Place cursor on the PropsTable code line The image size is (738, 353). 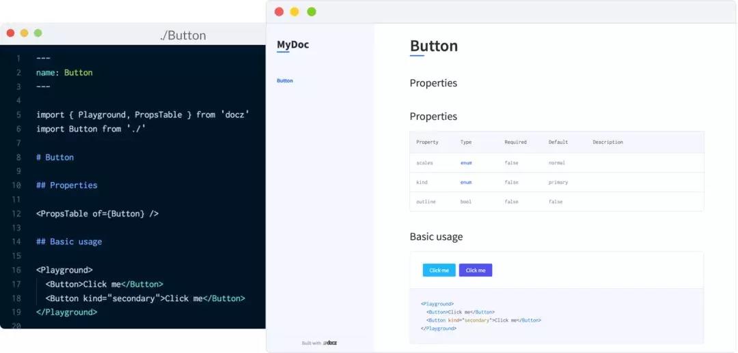pyautogui.click(x=97, y=213)
